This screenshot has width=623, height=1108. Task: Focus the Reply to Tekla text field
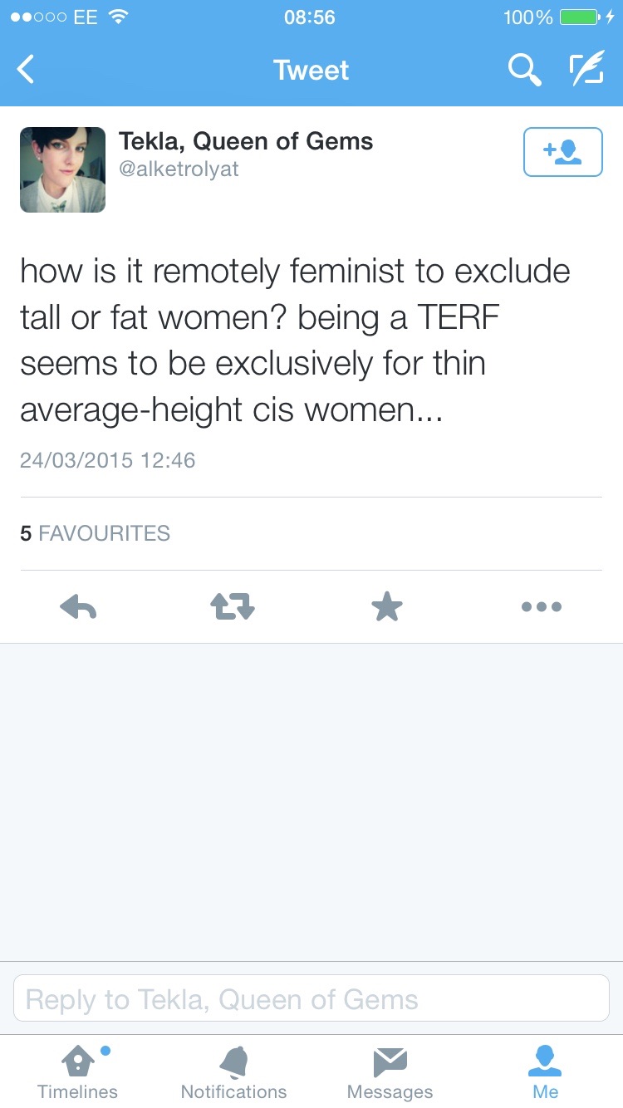(x=311, y=998)
